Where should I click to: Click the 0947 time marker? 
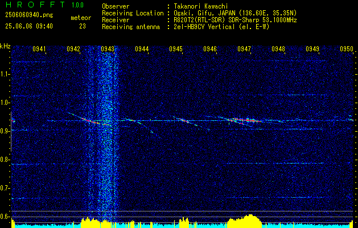(x=244, y=48)
